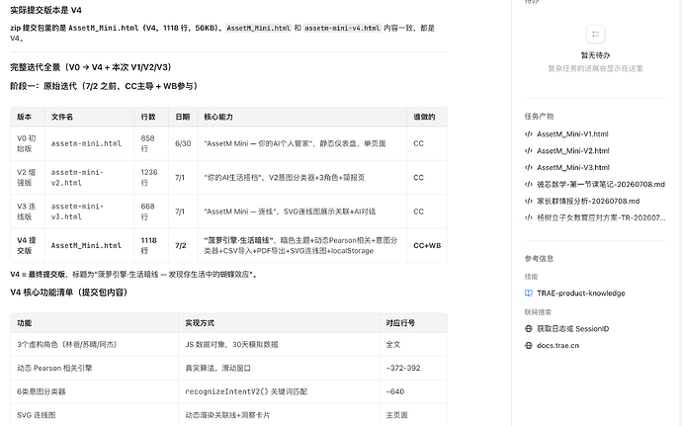Click the inline code AssetM_Mini.html

click(x=259, y=28)
